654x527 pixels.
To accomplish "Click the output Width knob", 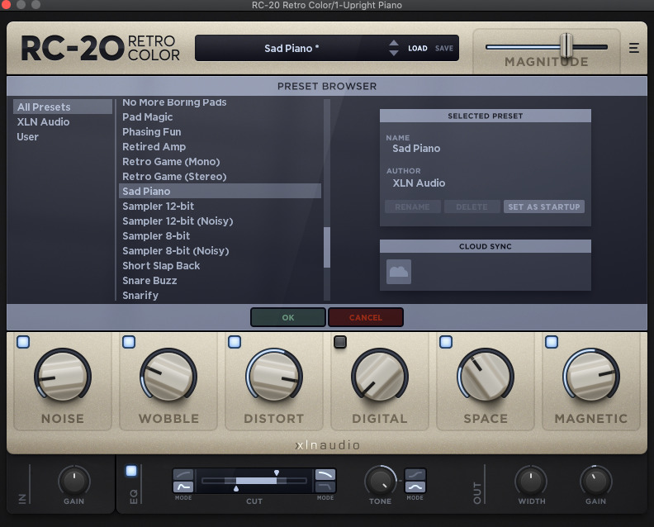I will pos(530,480).
